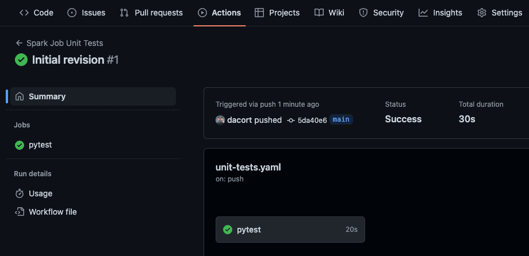Click the 30s total duration value

point(467,119)
